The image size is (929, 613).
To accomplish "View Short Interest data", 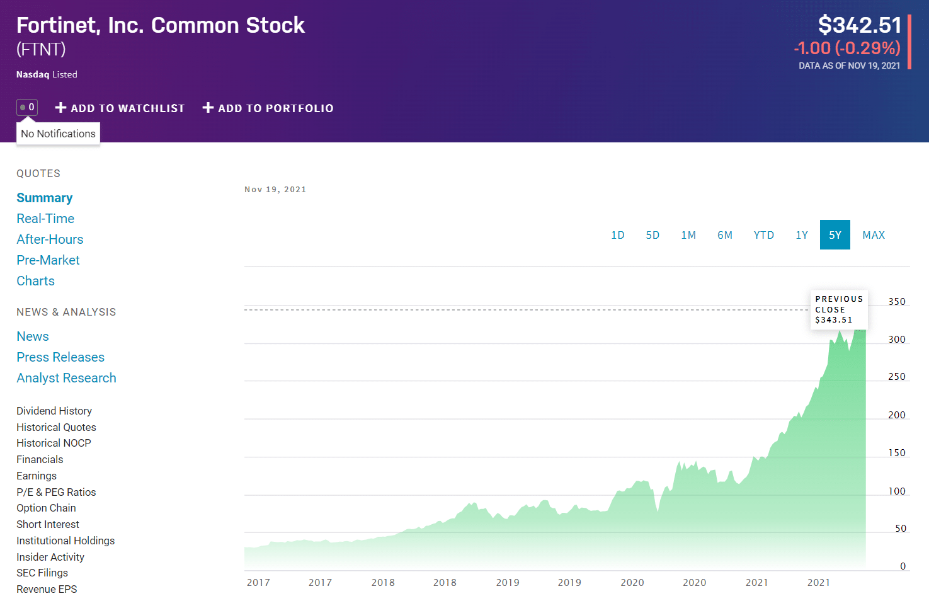I will click(48, 524).
